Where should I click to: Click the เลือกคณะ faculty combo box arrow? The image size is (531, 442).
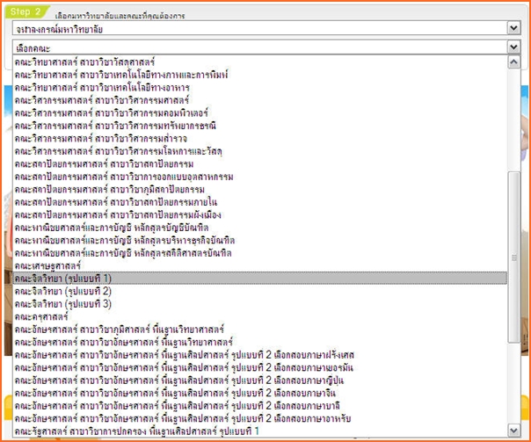point(513,48)
